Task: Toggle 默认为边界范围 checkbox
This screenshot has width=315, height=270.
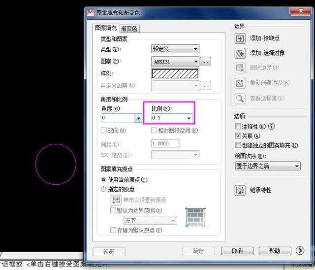Action: (113, 210)
